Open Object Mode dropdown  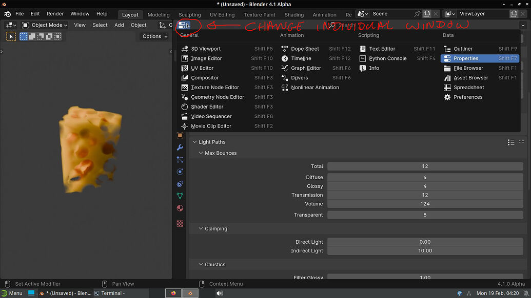click(x=44, y=25)
